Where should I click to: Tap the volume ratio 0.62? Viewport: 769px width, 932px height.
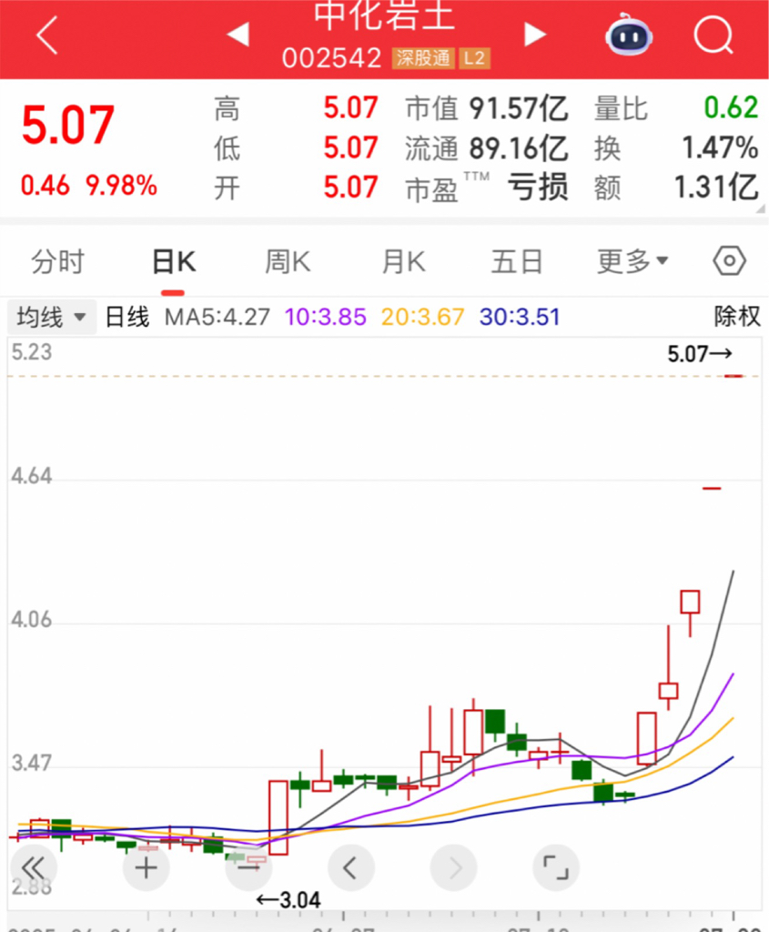point(731,108)
